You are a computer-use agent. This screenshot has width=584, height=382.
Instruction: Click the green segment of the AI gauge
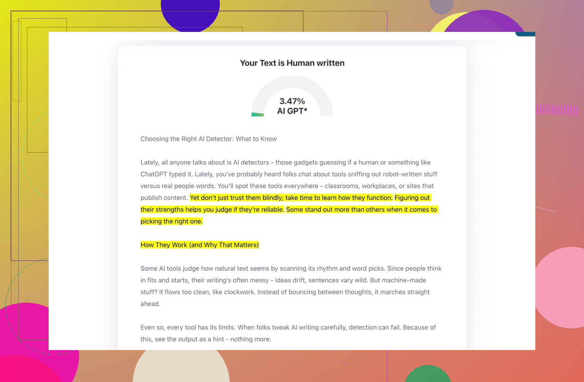coord(258,114)
